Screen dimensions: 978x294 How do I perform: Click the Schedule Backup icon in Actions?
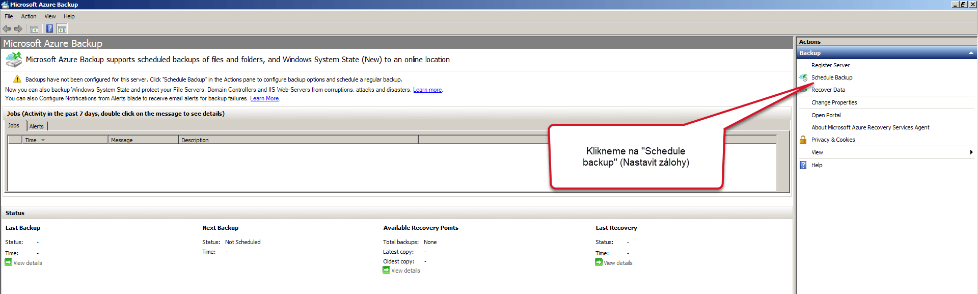[803, 77]
